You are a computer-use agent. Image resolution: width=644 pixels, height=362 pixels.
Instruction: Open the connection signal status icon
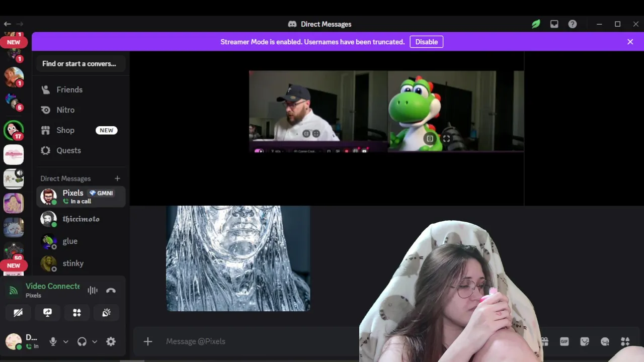pos(14,291)
